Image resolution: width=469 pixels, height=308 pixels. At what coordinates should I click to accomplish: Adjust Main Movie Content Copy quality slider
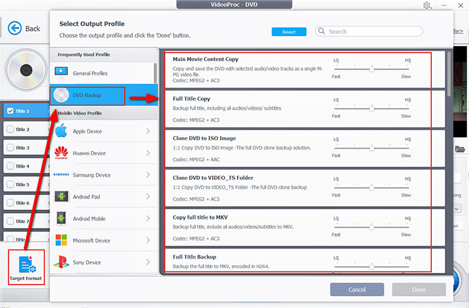click(x=371, y=69)
